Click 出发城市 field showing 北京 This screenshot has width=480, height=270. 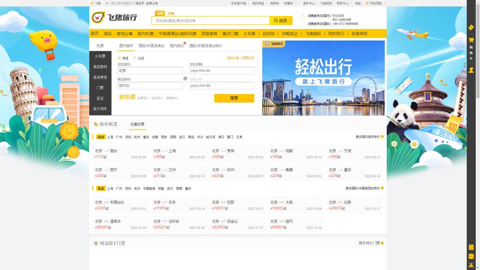(150, 70)
